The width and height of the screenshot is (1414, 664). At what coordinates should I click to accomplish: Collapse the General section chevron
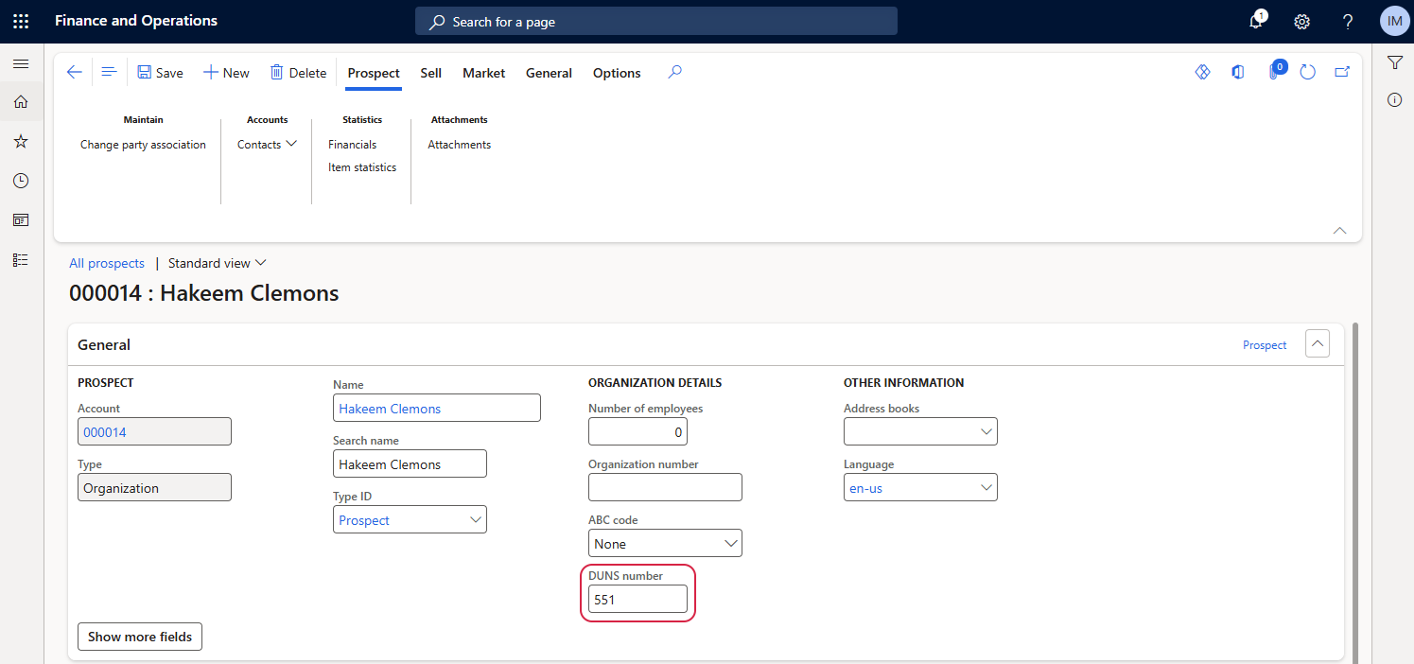[x=1317, y=344]
